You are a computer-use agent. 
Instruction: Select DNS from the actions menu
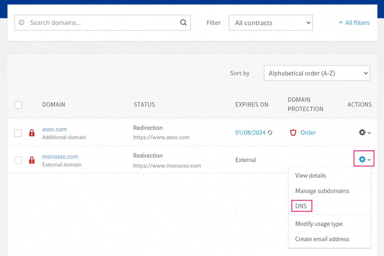301,206
